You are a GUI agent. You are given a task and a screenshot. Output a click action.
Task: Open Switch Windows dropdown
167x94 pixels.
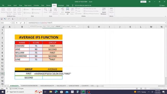tap(104, 11)
